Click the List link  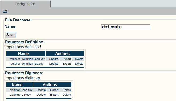5,11
